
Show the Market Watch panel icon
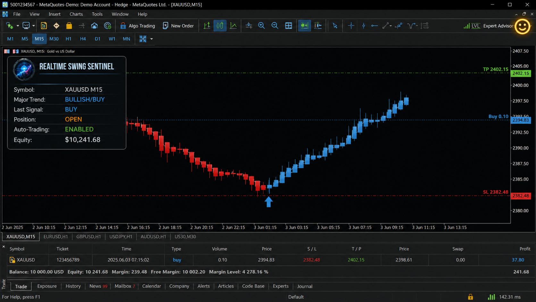44,26
